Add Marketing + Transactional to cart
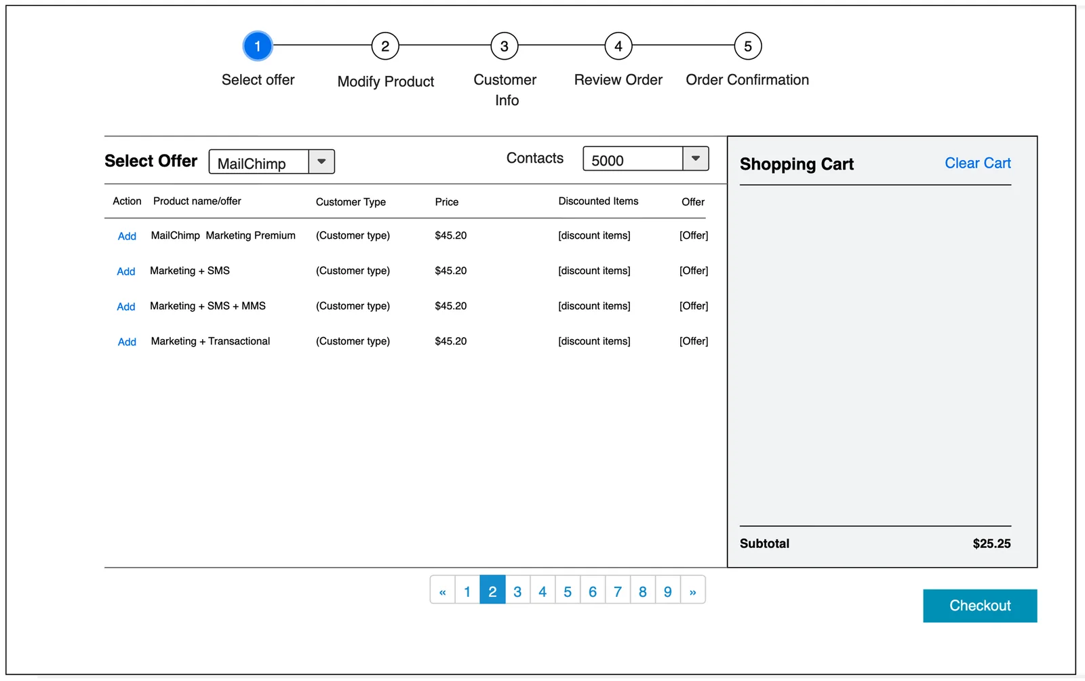The height and width of the screenshot is (681, 1085). [x=127, y=342]
